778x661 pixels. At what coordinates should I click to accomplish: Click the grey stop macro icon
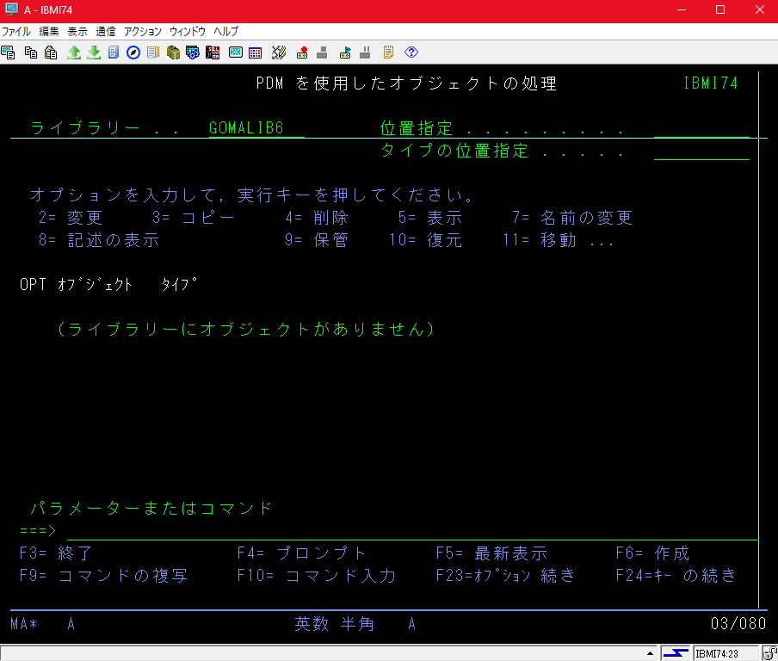(x=322, y=53)
